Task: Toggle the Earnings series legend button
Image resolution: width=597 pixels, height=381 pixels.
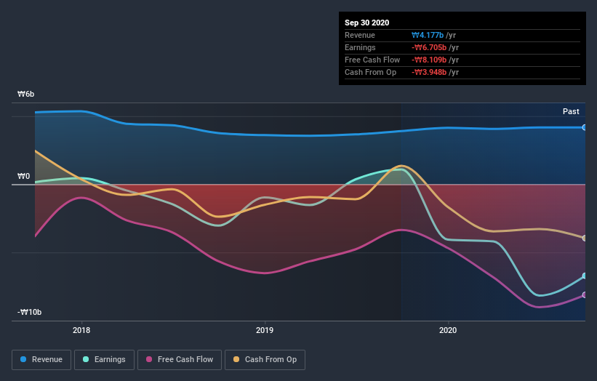Action: pos(104,360)
